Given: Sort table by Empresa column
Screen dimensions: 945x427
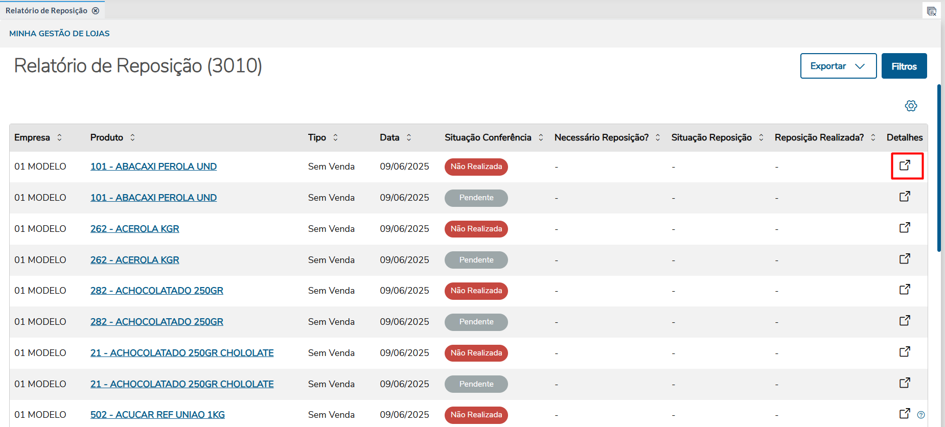Looking at the screenshot, I should (x=59, y=137).
